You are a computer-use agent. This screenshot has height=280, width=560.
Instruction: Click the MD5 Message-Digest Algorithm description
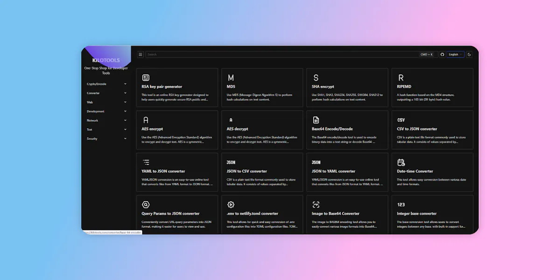point(259,97)
